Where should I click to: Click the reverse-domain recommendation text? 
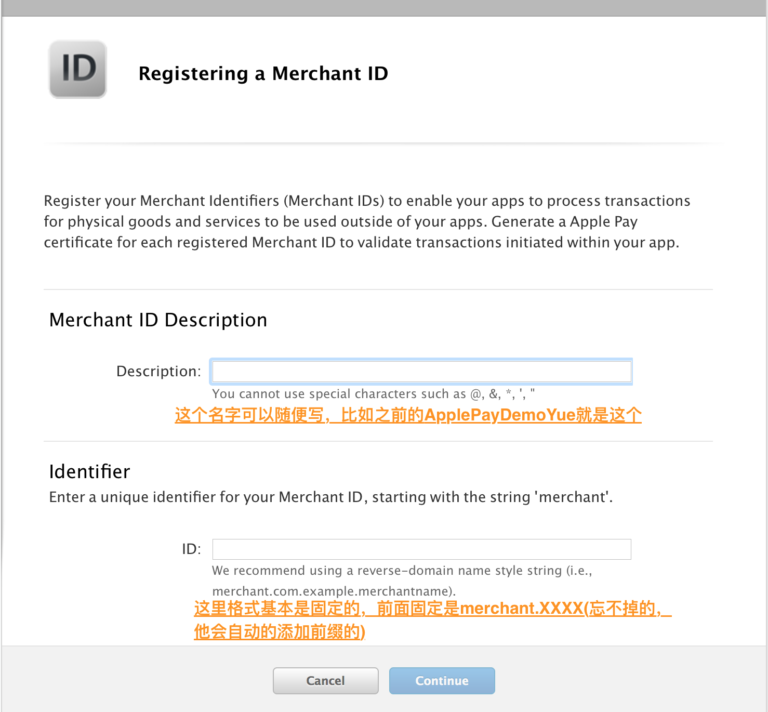(402, 571)
